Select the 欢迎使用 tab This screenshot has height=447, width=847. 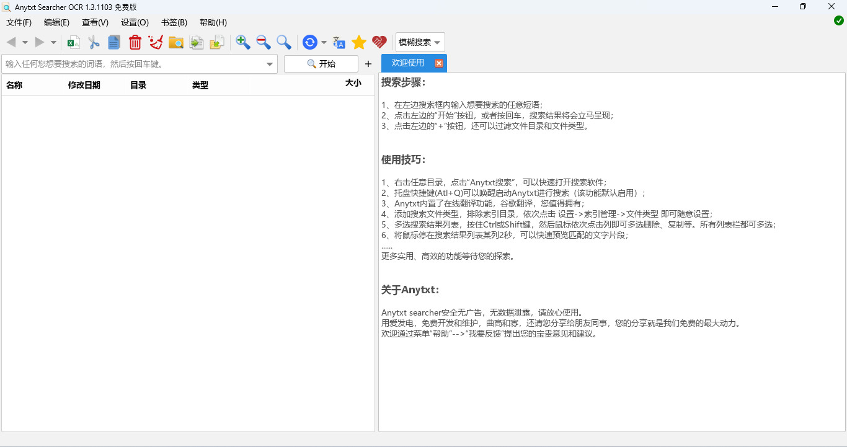tap(407, 63)
